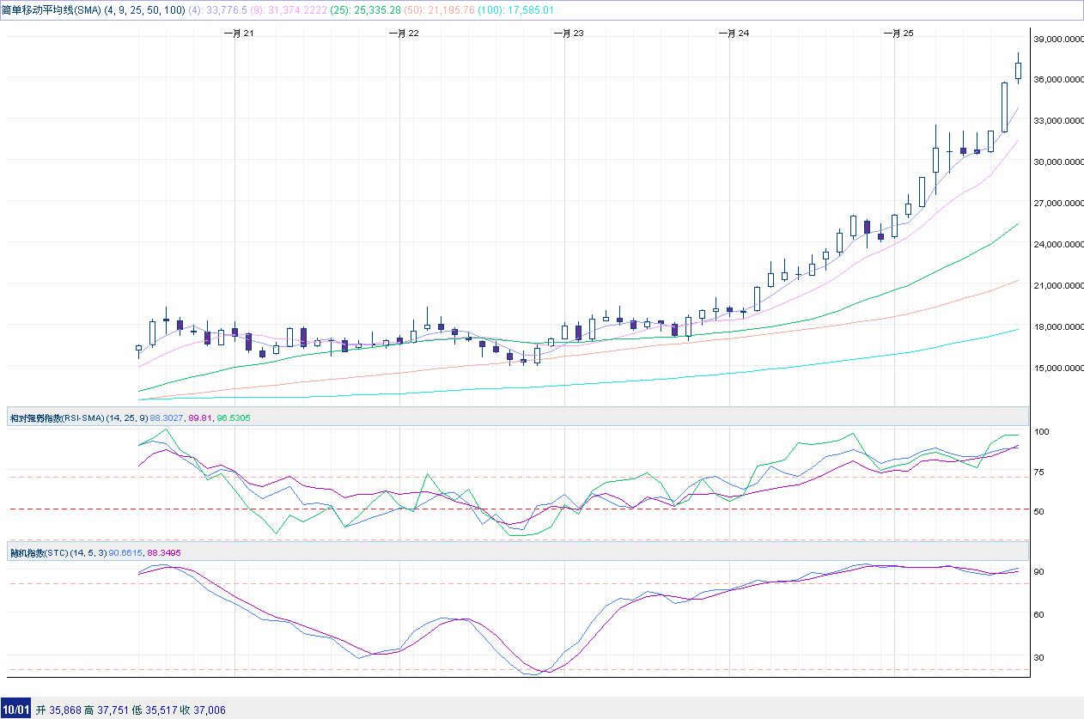The image size is (1084, 719).
Task: Select the RSI-SMA panel header label
Action: click(x=57, y=418)
